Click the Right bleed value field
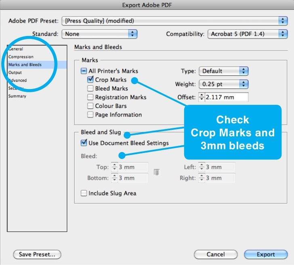Image resolution: width=294 pixels, height=265 pixels. (x=220, y=178)
